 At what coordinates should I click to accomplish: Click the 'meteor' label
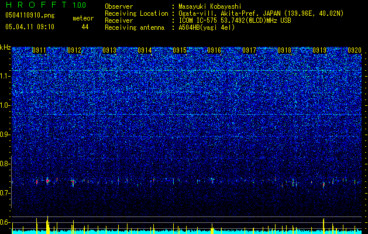point(83,18)
